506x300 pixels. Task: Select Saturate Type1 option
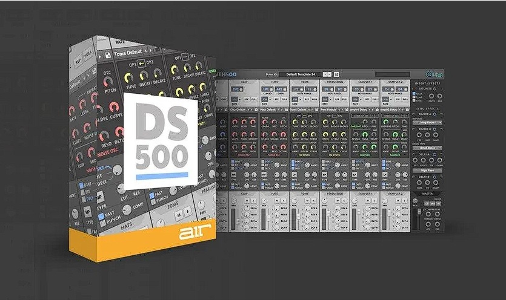pyautogui.click(x=414, y=94)
